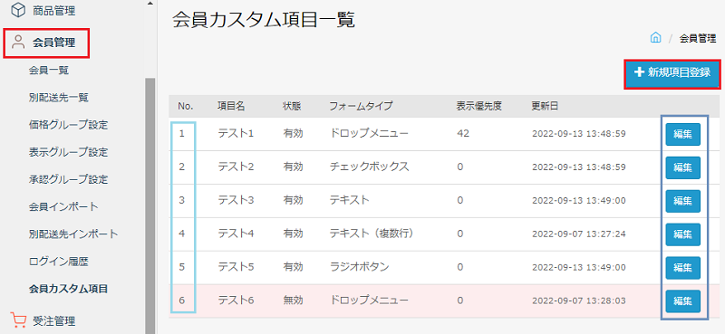Edit the テスト5 radio button item
Viewport: 725px width, 334px height.
683,268
